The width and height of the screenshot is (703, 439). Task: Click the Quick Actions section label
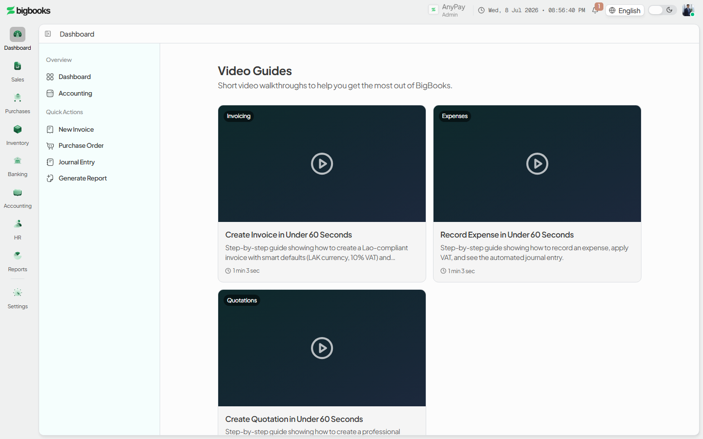(x=64, y=112)
